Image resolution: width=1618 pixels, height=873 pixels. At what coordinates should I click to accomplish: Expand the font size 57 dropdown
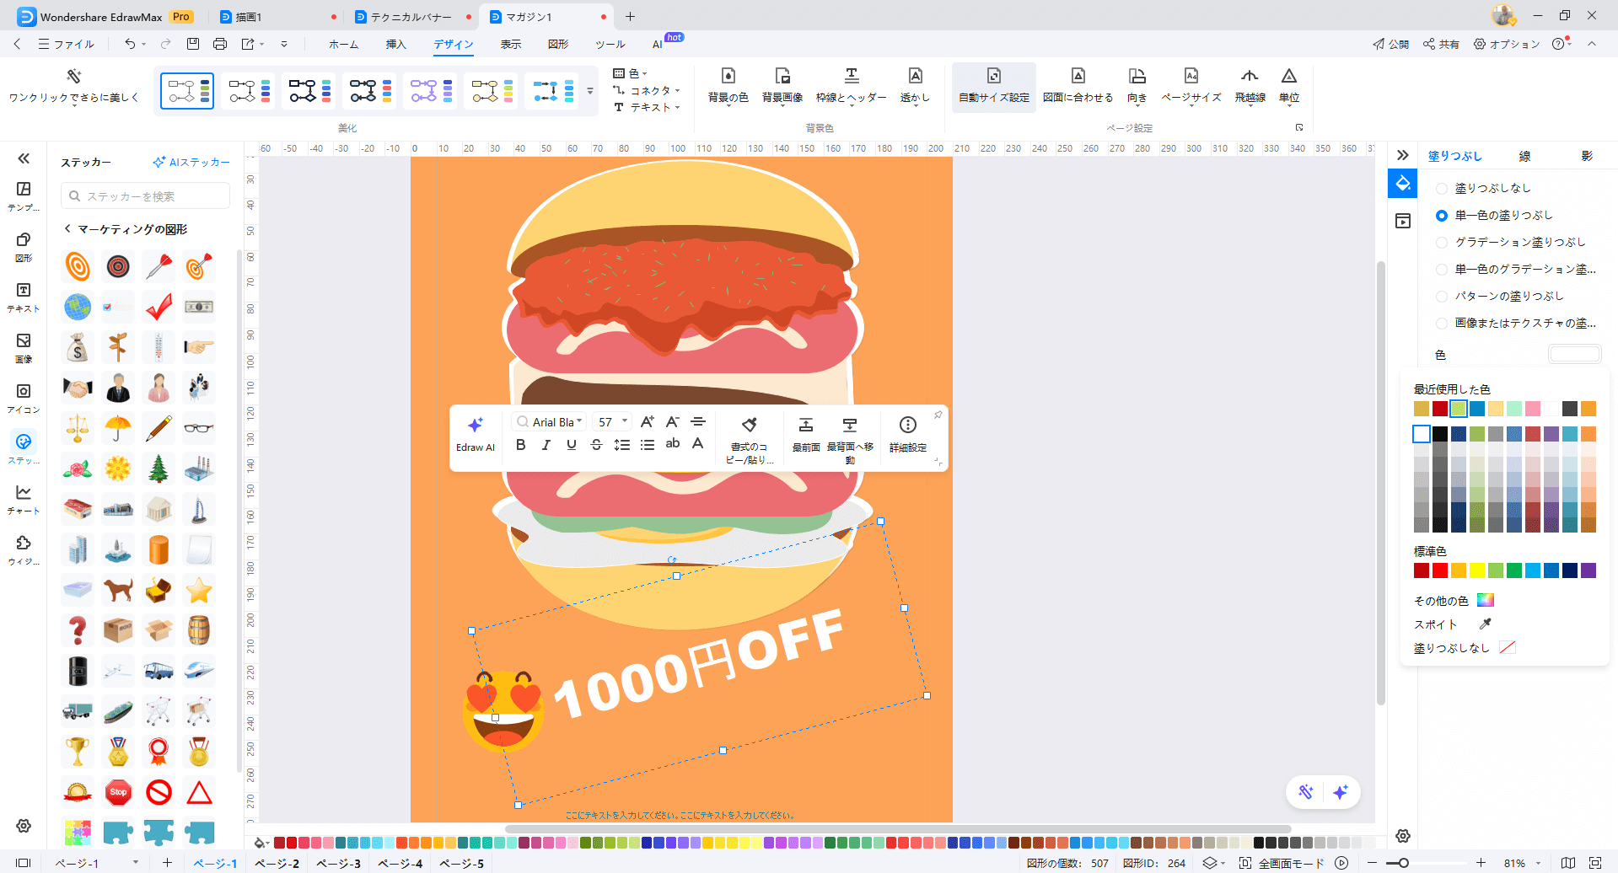(625, 421)
